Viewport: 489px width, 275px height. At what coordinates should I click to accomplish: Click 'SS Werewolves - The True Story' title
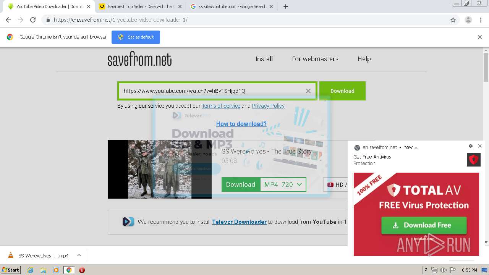267,151
